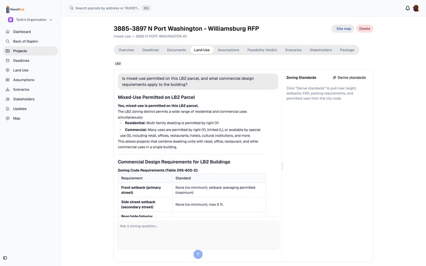
Task: Click the chat panel scrollbar handle
Action: pyautogui.click(x=282, y=165)
